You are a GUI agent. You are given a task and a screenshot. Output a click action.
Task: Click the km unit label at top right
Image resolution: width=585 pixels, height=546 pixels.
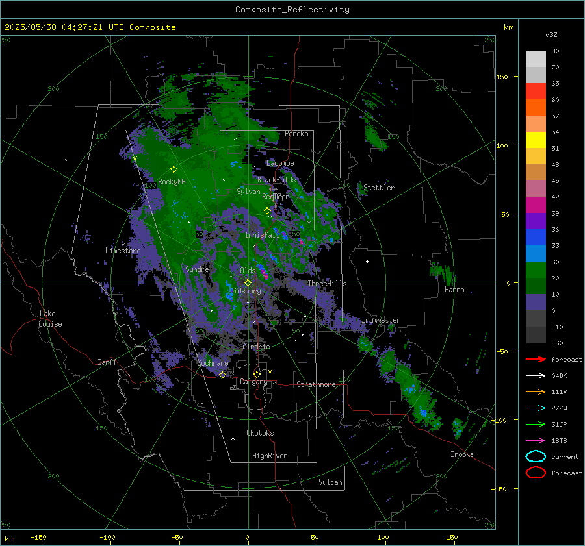pyautogui.click(x=508, y=27)
